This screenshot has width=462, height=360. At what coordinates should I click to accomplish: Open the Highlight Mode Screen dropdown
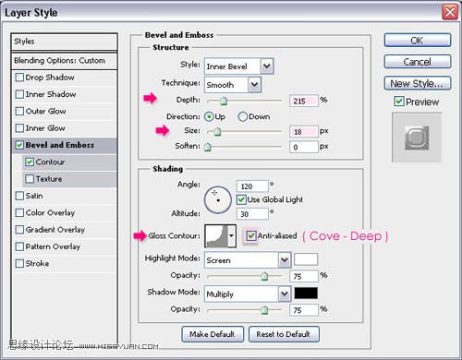[285, 260]
